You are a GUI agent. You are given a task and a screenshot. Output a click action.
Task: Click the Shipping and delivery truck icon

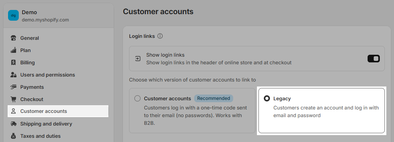point(13,124)
